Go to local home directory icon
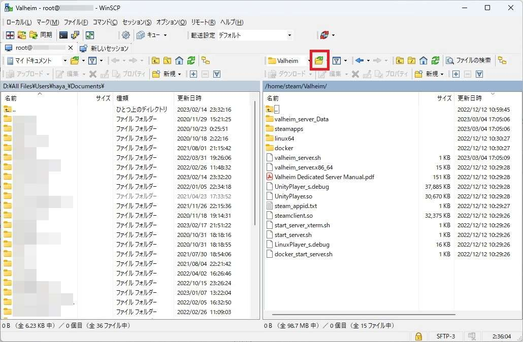This screenshot has width=523, height=342. [x=179, y=61]
